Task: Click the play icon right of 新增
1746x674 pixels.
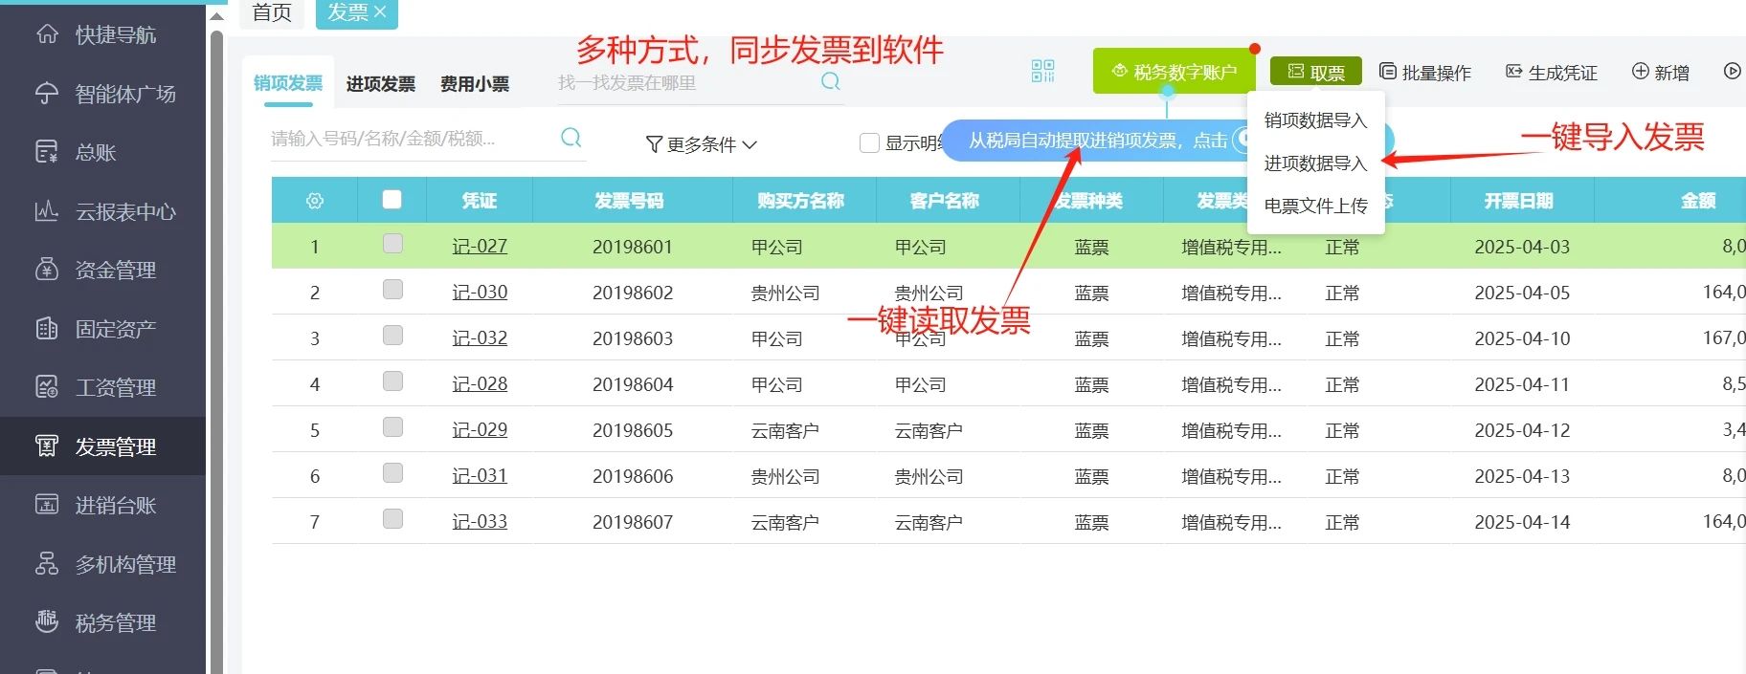Action: point(1732,71)
